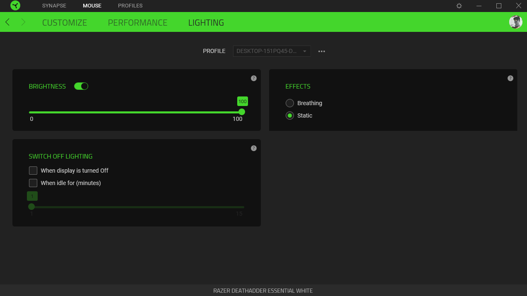Click the EFFECTS heading
527x296 pixels.
[x=298, y=87]
